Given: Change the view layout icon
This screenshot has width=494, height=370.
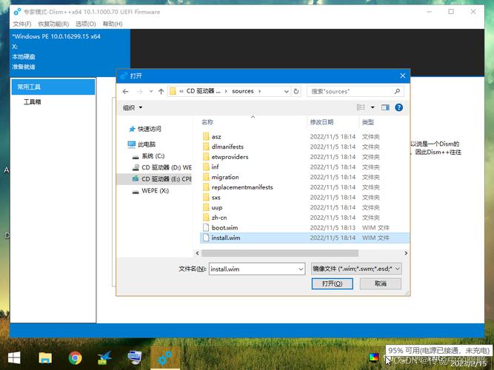Looking at the screenshot, I should pyautogui.click(x=361, y=107).
